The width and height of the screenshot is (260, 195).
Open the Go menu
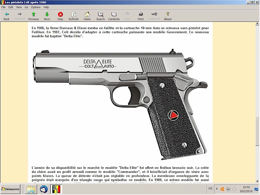click(26, 7)
